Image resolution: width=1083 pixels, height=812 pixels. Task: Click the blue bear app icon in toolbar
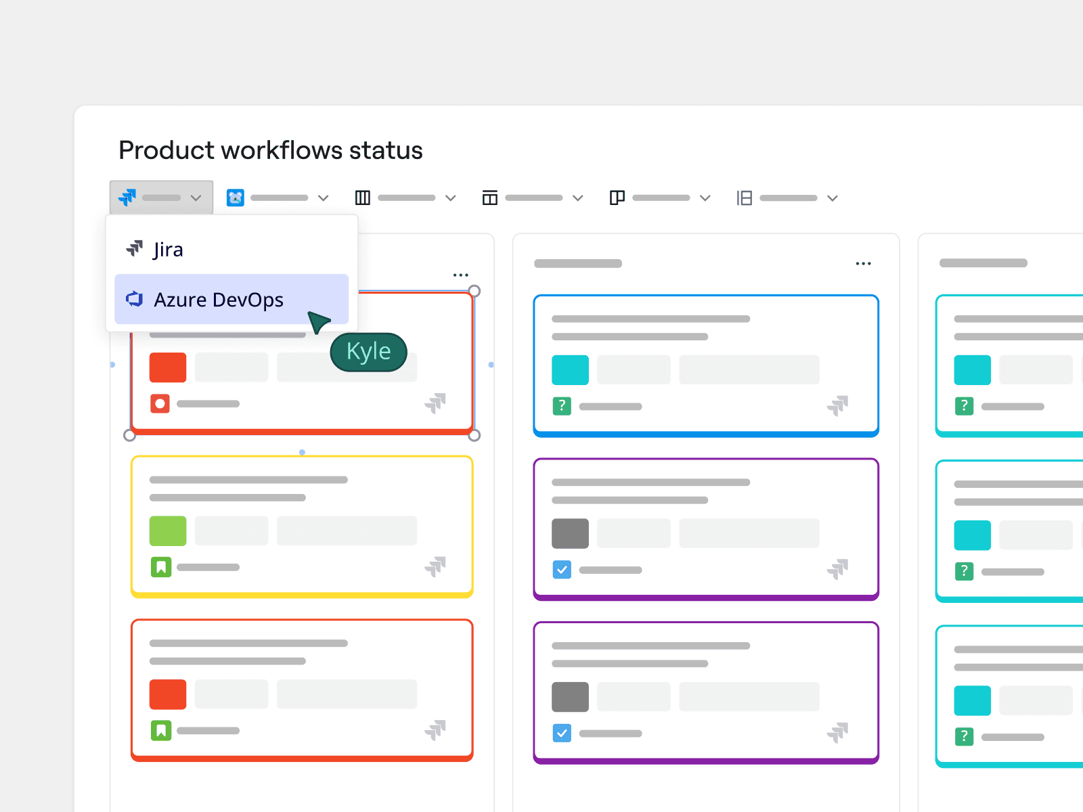pyautogui.click(x=236, y=198)
